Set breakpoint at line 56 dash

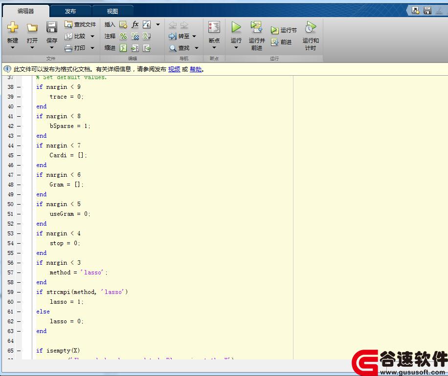(x=19, y=263)
